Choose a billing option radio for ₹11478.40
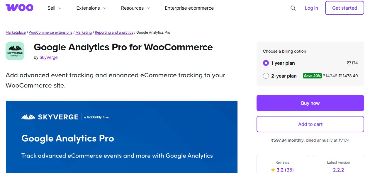Viewport: 375px width, 173px height. pos(266,76)
